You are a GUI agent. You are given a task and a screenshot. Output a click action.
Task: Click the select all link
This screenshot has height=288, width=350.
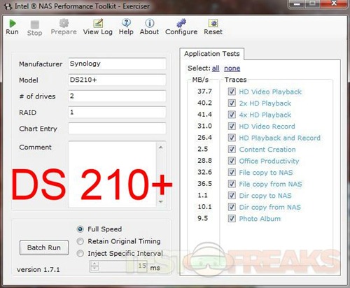tap(216, 69)
